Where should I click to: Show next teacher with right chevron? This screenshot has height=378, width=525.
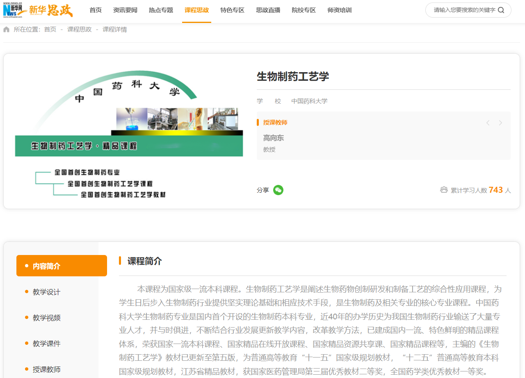(500, 123)
